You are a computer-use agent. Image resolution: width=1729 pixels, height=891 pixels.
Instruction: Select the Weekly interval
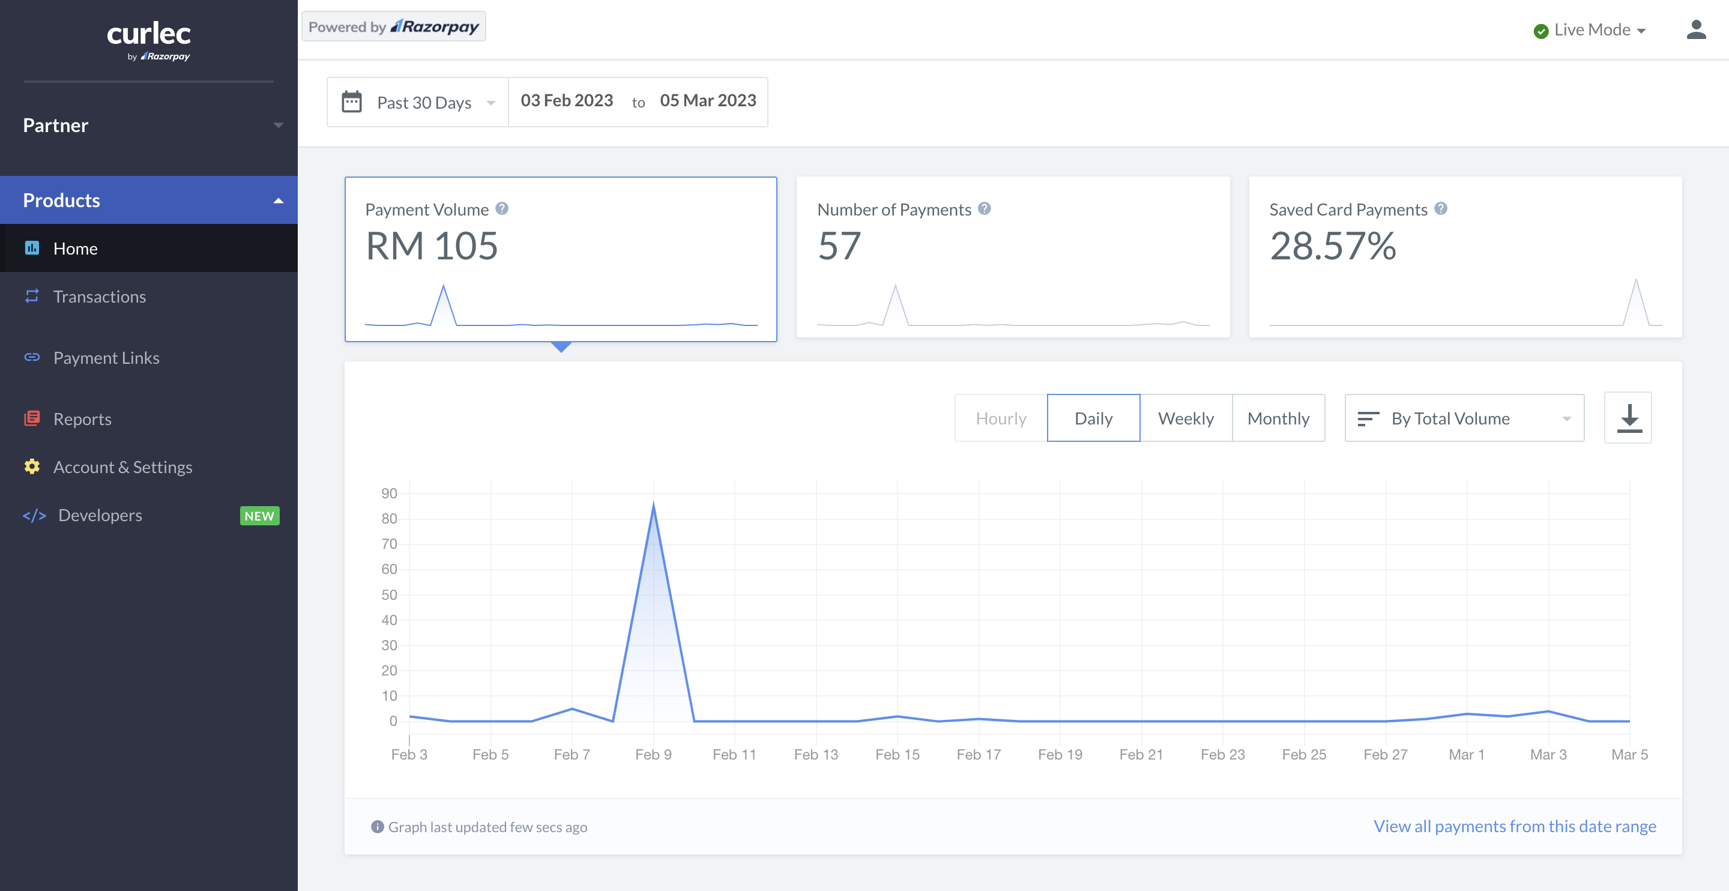click(1186, 418)
